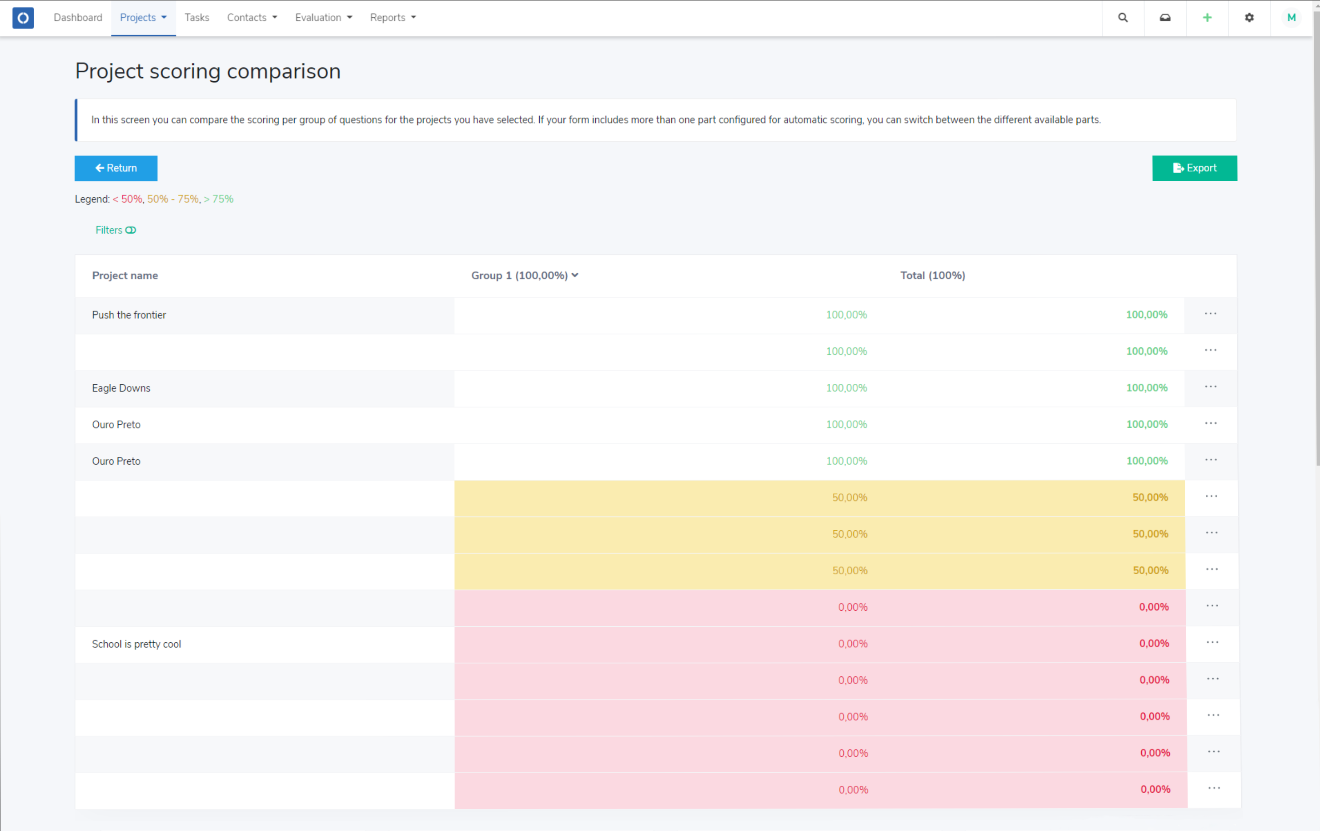This screenshot has height=831, width=1320.
Task: Click the Export icon button
Action: pyautogui.click(x=1180, y=167)
